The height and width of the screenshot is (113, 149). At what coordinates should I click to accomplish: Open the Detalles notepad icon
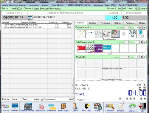click(121, 108)
